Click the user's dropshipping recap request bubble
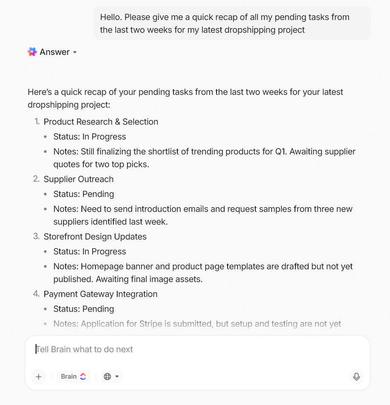Screen dimensions: 390x405 232,23
